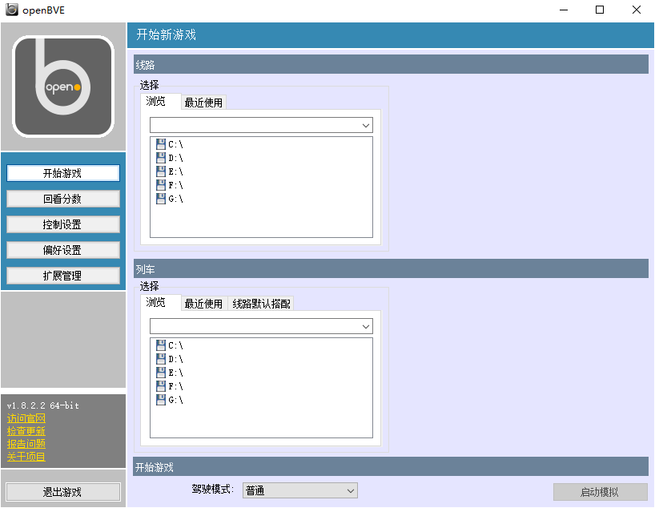Open 偏好设置 preferences page
The height and width of the screenshot is (508, 655).
coord(63,250)
